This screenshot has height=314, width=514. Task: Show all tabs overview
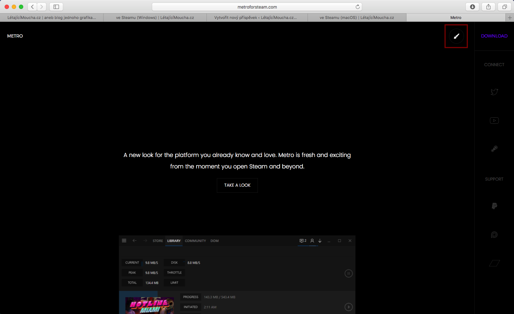pos(504,7)
